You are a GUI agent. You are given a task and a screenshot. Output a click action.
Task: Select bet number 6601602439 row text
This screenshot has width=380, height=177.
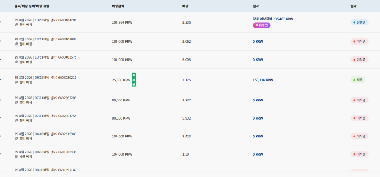pyautogui.click(x=46, y=152)
